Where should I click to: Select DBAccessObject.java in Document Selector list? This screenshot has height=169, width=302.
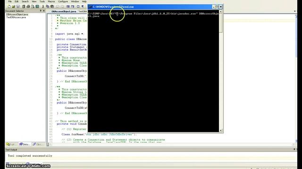pos(17,15)
